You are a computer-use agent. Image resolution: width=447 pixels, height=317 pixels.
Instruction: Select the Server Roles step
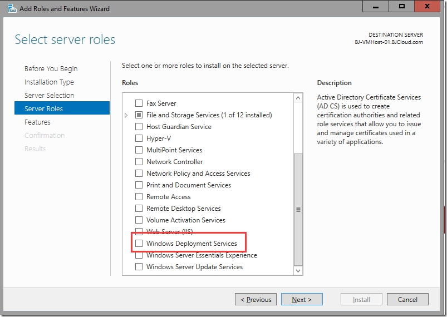[62, 108]
